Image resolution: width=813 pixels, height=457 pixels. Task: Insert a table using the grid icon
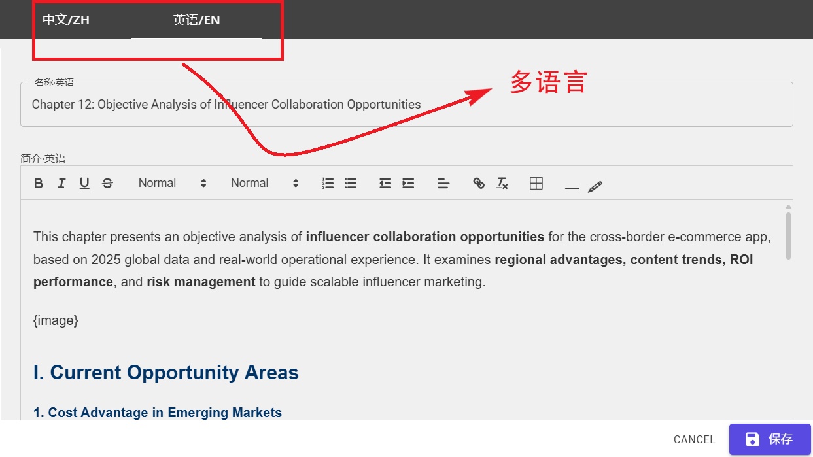(536, 184)
